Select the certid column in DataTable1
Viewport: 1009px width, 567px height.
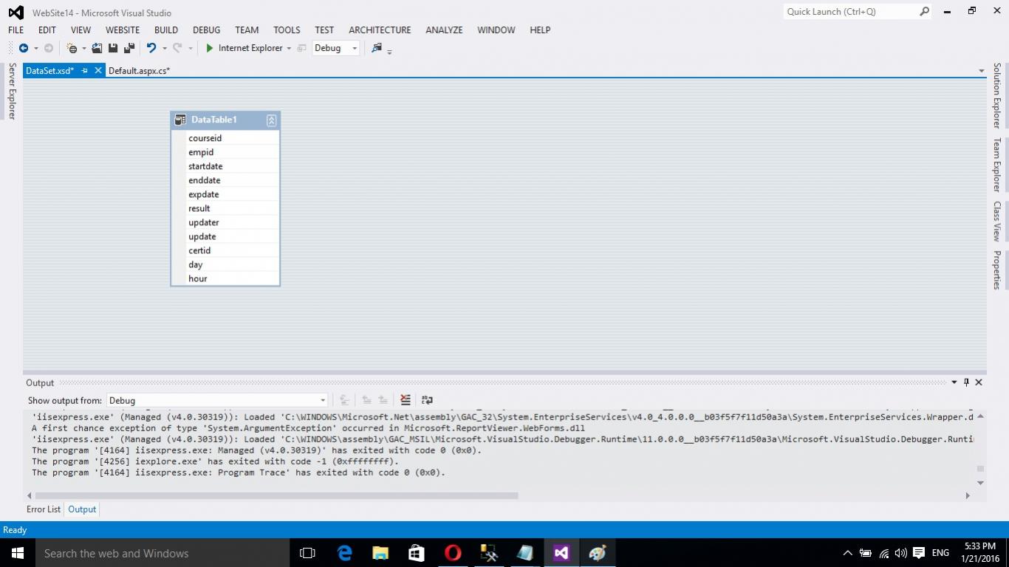225,250
